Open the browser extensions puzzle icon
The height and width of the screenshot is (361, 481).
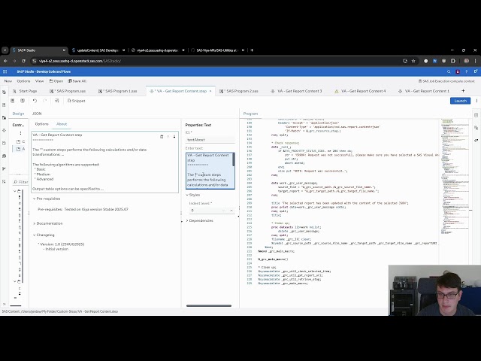coord(453,61)
